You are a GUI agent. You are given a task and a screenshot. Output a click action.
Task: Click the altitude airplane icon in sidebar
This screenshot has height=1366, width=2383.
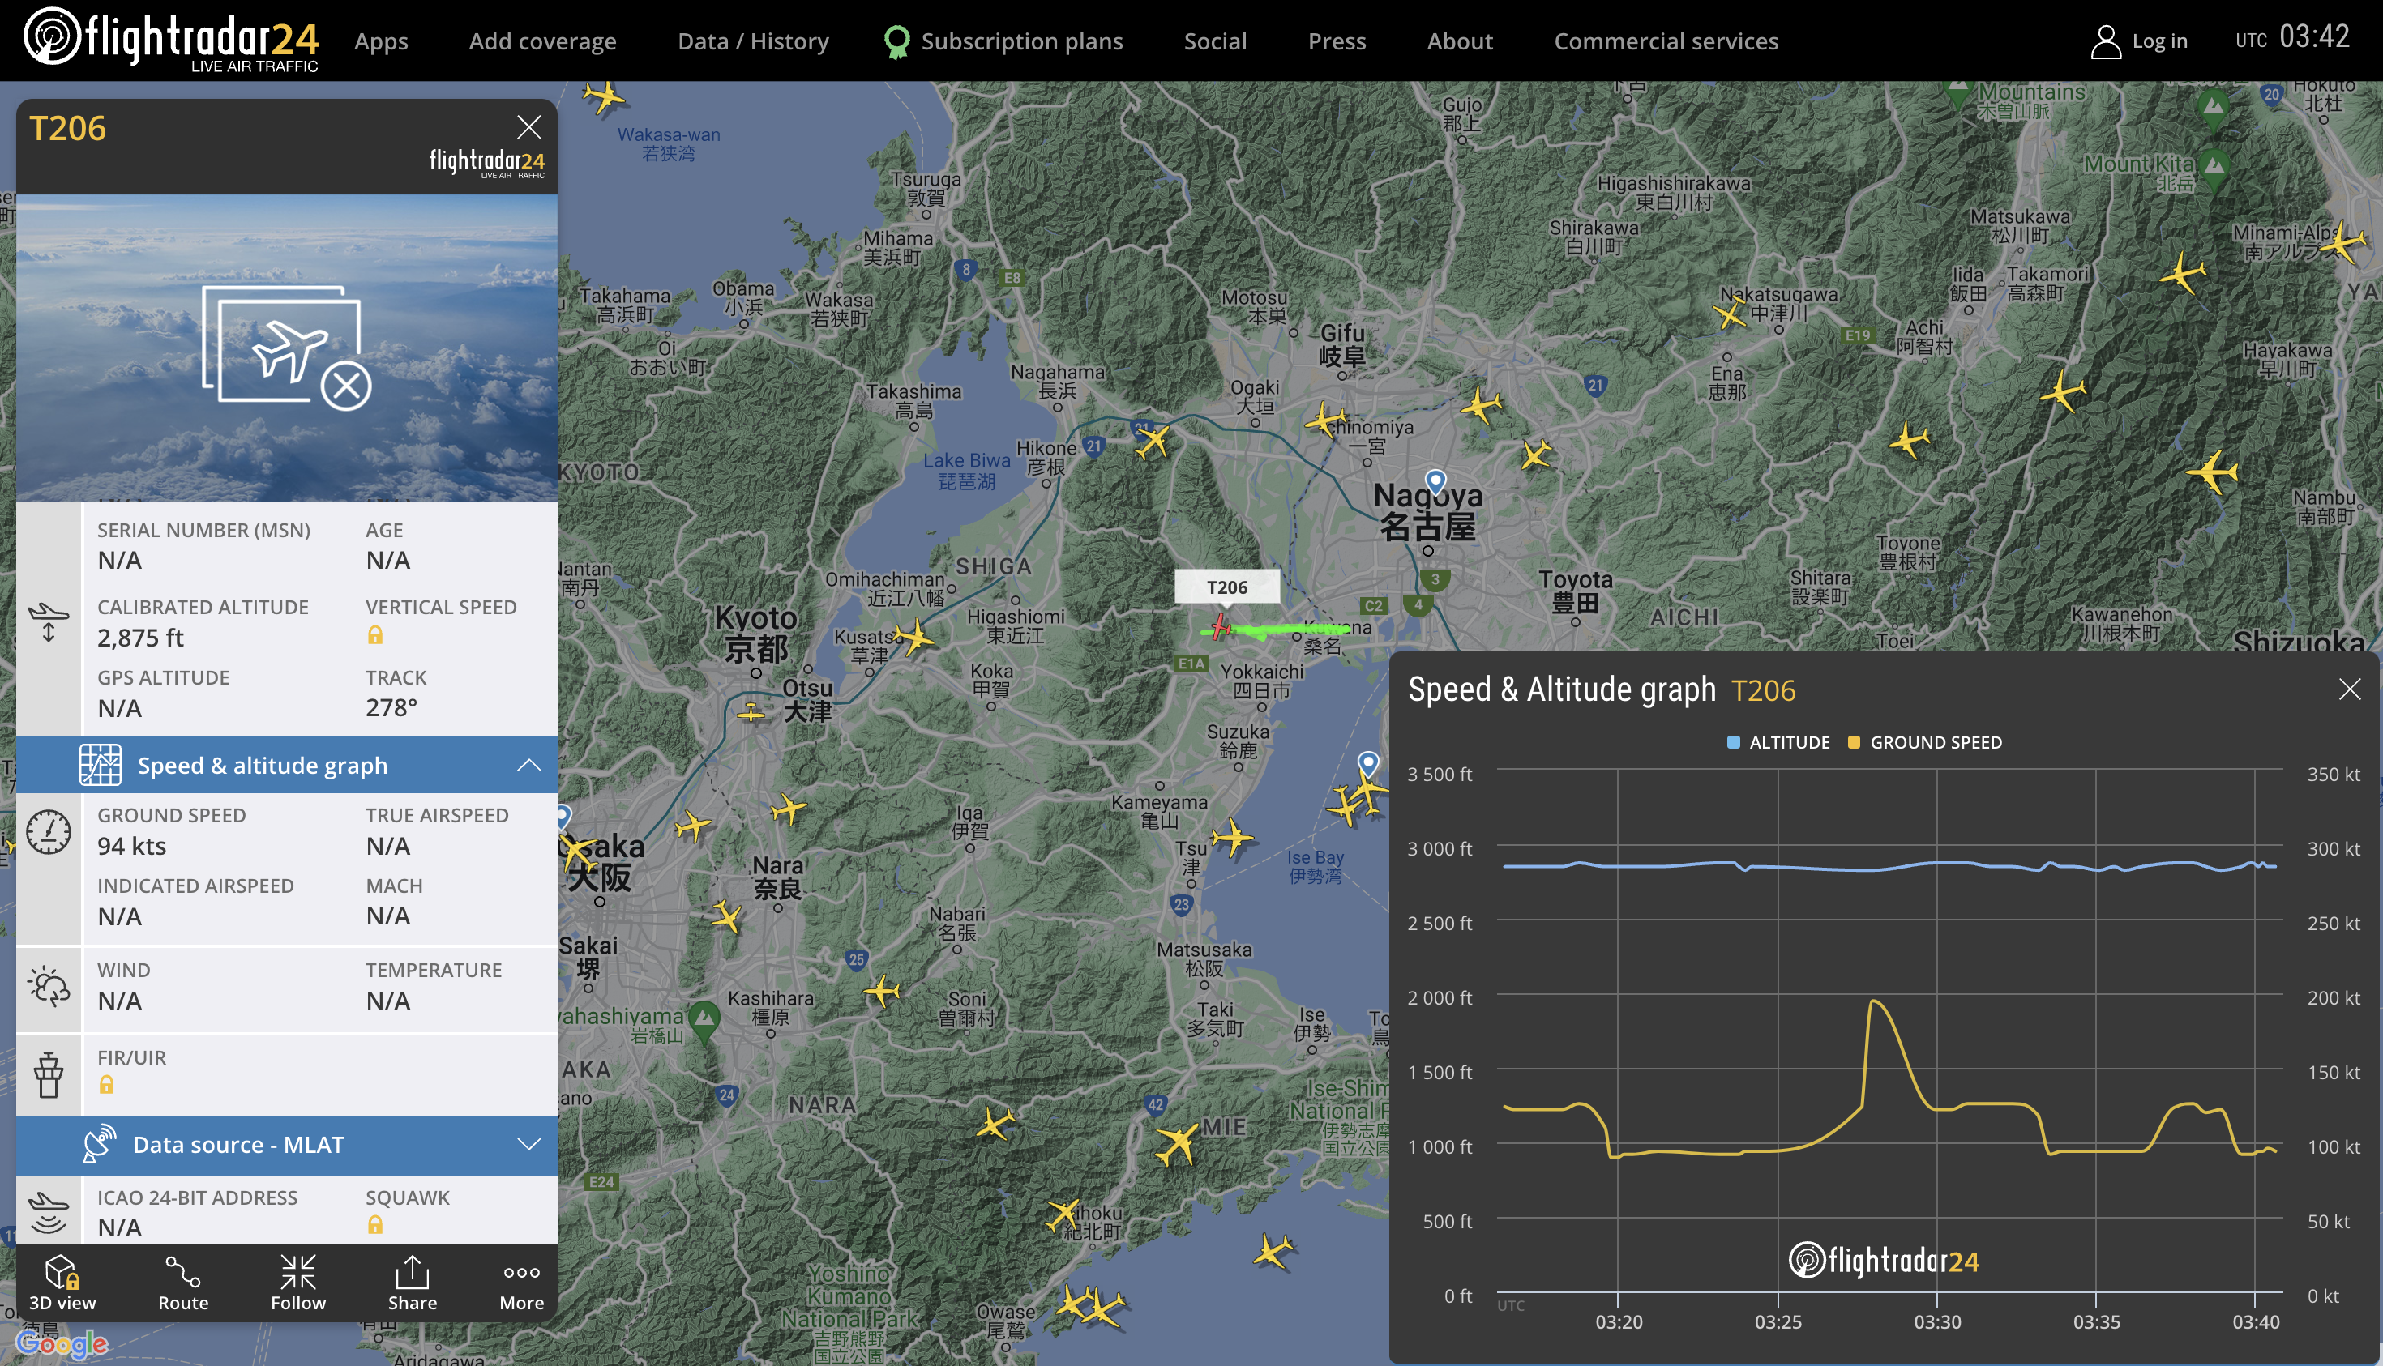49,622
